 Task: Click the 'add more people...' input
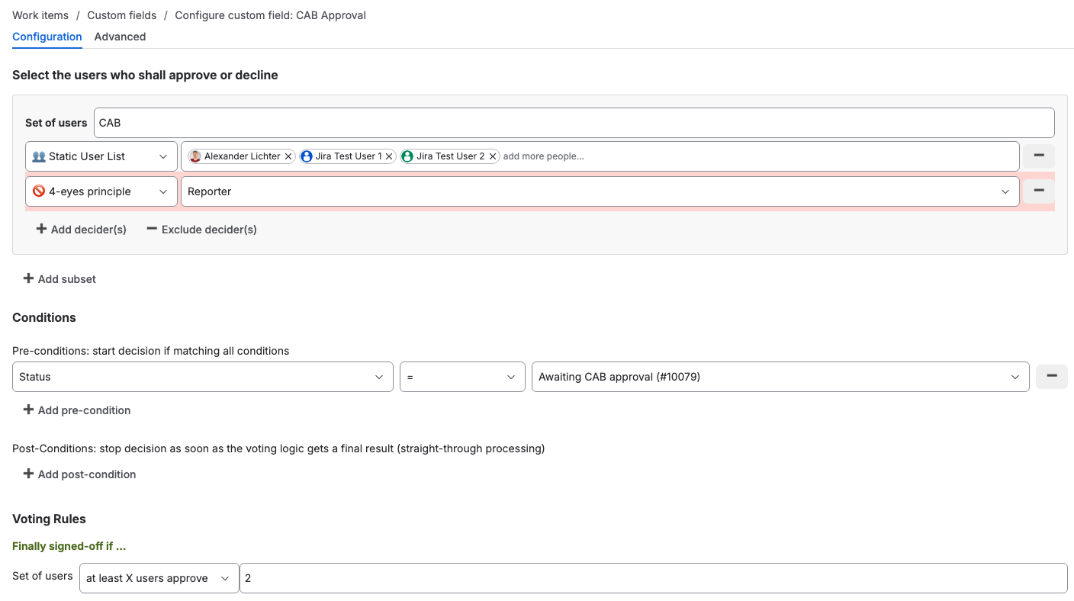click(544, 156)
